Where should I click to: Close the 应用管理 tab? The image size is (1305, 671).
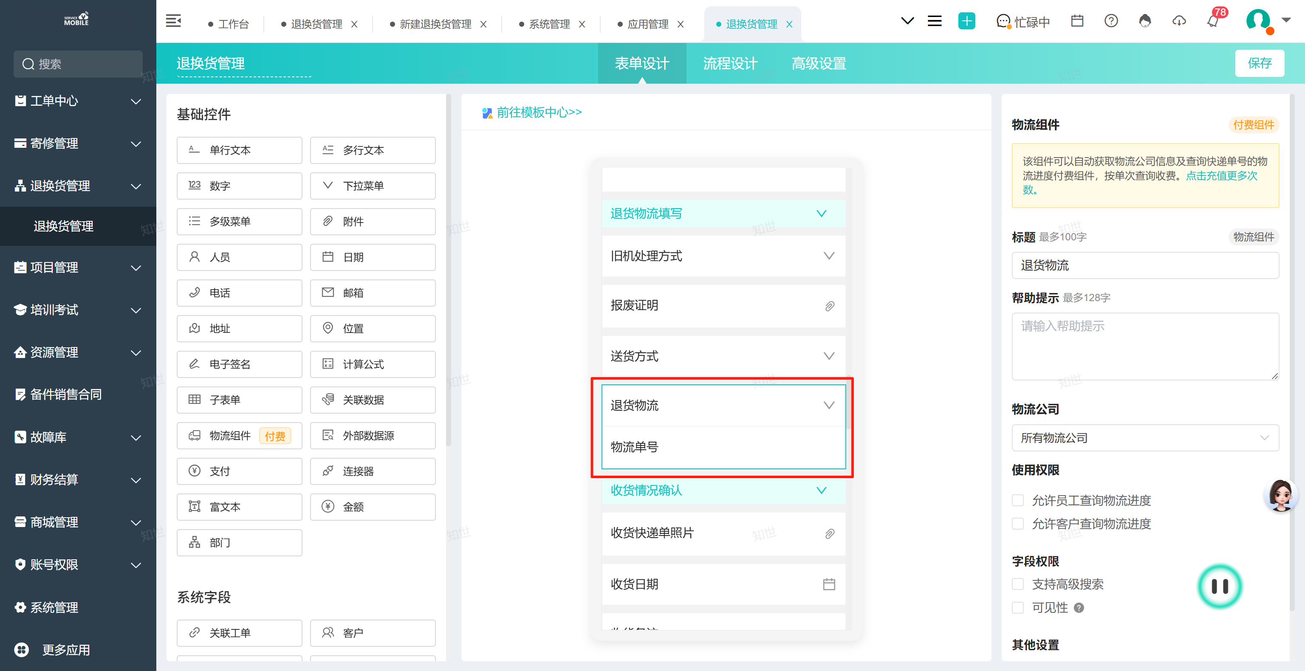coord(681,24)
